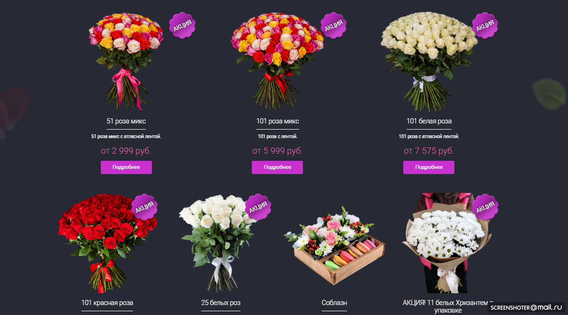
Task: Open the 101 красная роза bouquet image
Action: point(107,242)
